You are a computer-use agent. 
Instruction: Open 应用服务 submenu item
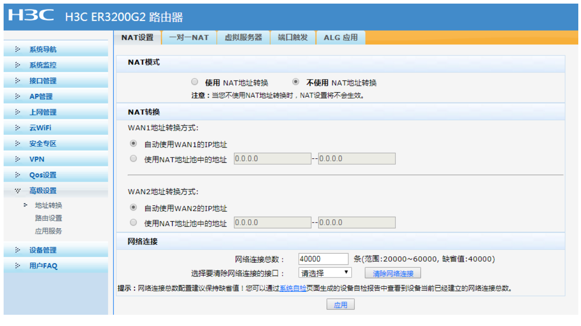point(49,231)
